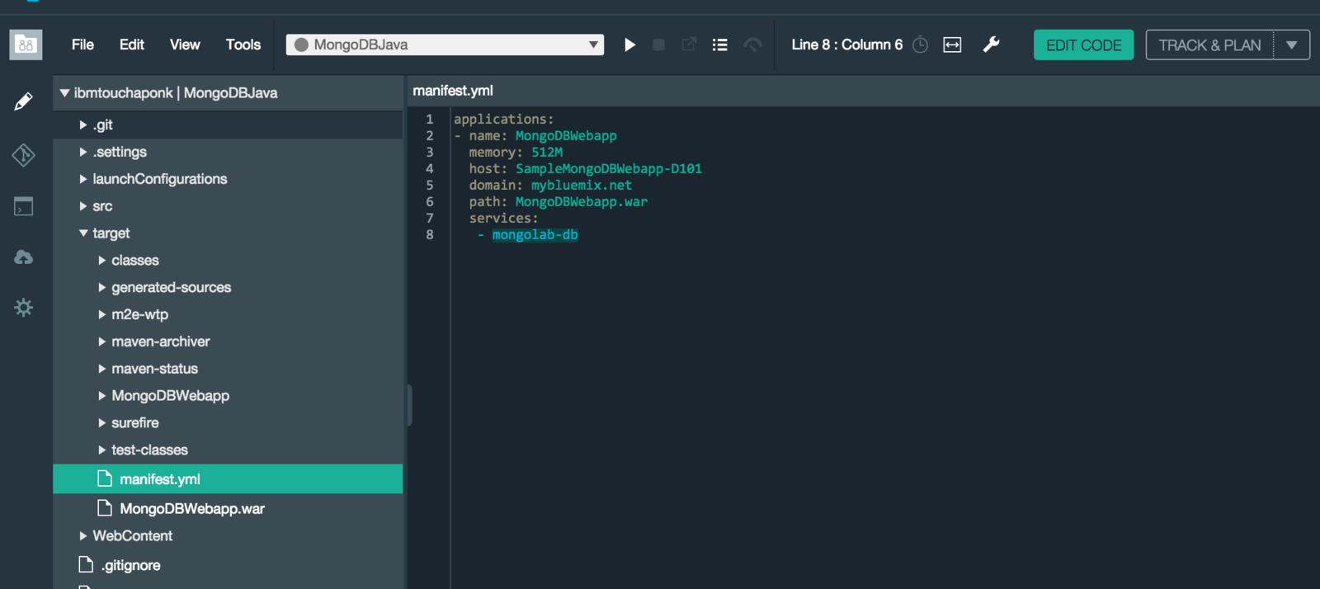Click the Stop application button
The image size is (1320, 589).
point(658,45)
